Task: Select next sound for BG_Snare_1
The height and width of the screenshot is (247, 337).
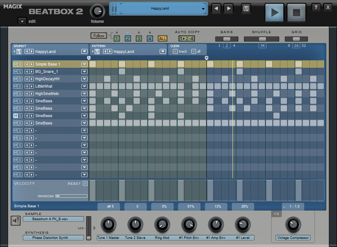Action: point(31,71)
